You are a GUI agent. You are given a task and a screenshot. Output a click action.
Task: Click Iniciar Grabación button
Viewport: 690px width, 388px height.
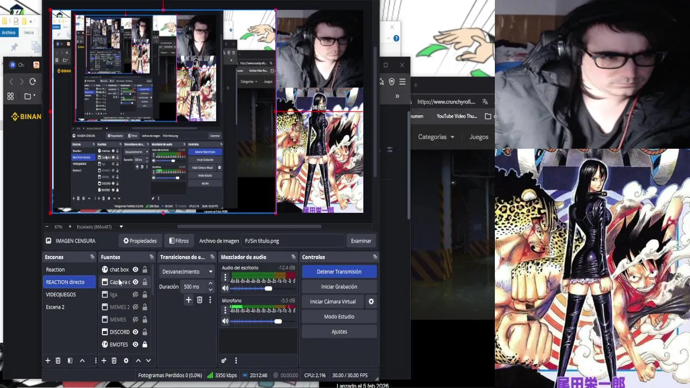pyautogui.click(x=339, y=287)
